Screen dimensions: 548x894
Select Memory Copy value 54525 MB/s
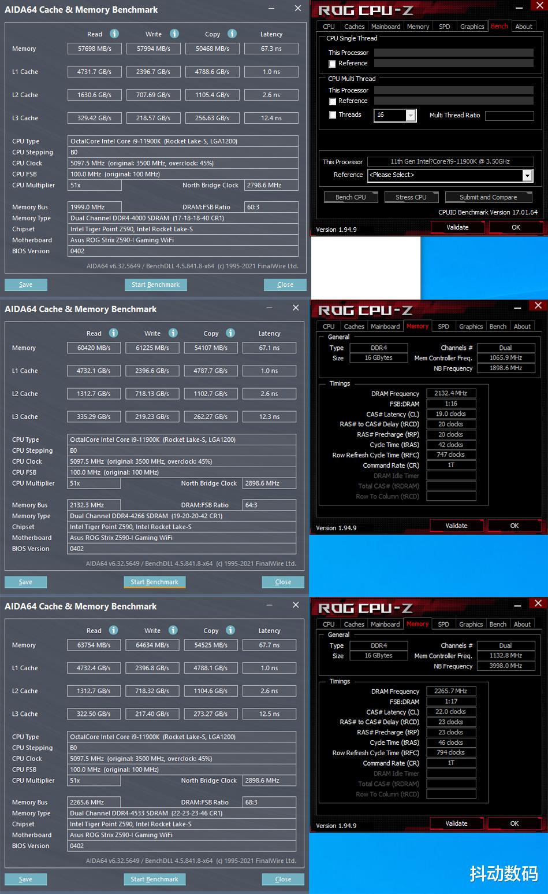tap(211, 645)
